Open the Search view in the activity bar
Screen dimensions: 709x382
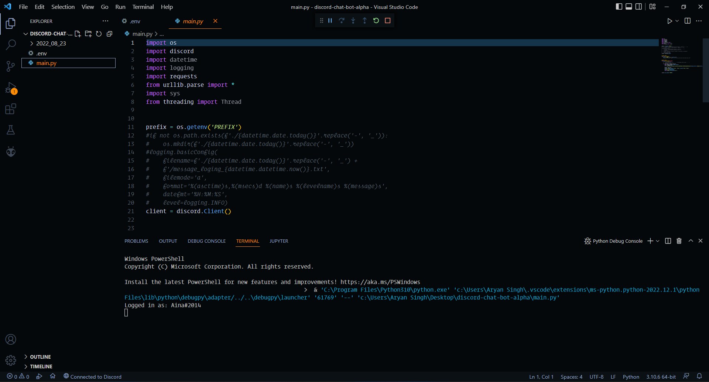coord(11,44)
